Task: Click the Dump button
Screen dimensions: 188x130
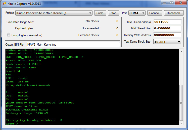Action: coord(100,13)
